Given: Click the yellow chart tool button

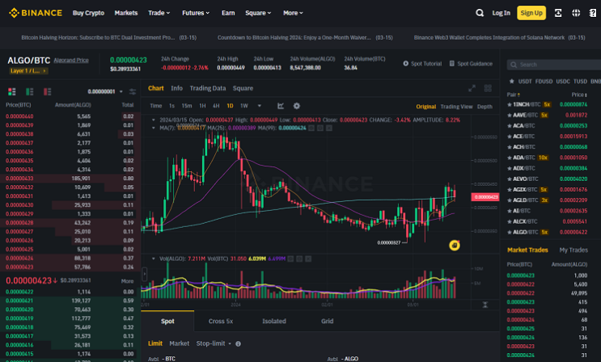Looking at the screenshot, I should pyautogui.click(x=455, y=245).
